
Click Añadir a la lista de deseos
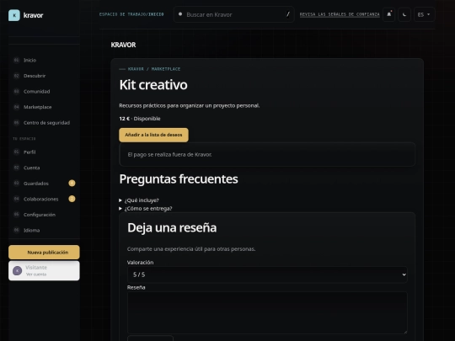(153, 135)
